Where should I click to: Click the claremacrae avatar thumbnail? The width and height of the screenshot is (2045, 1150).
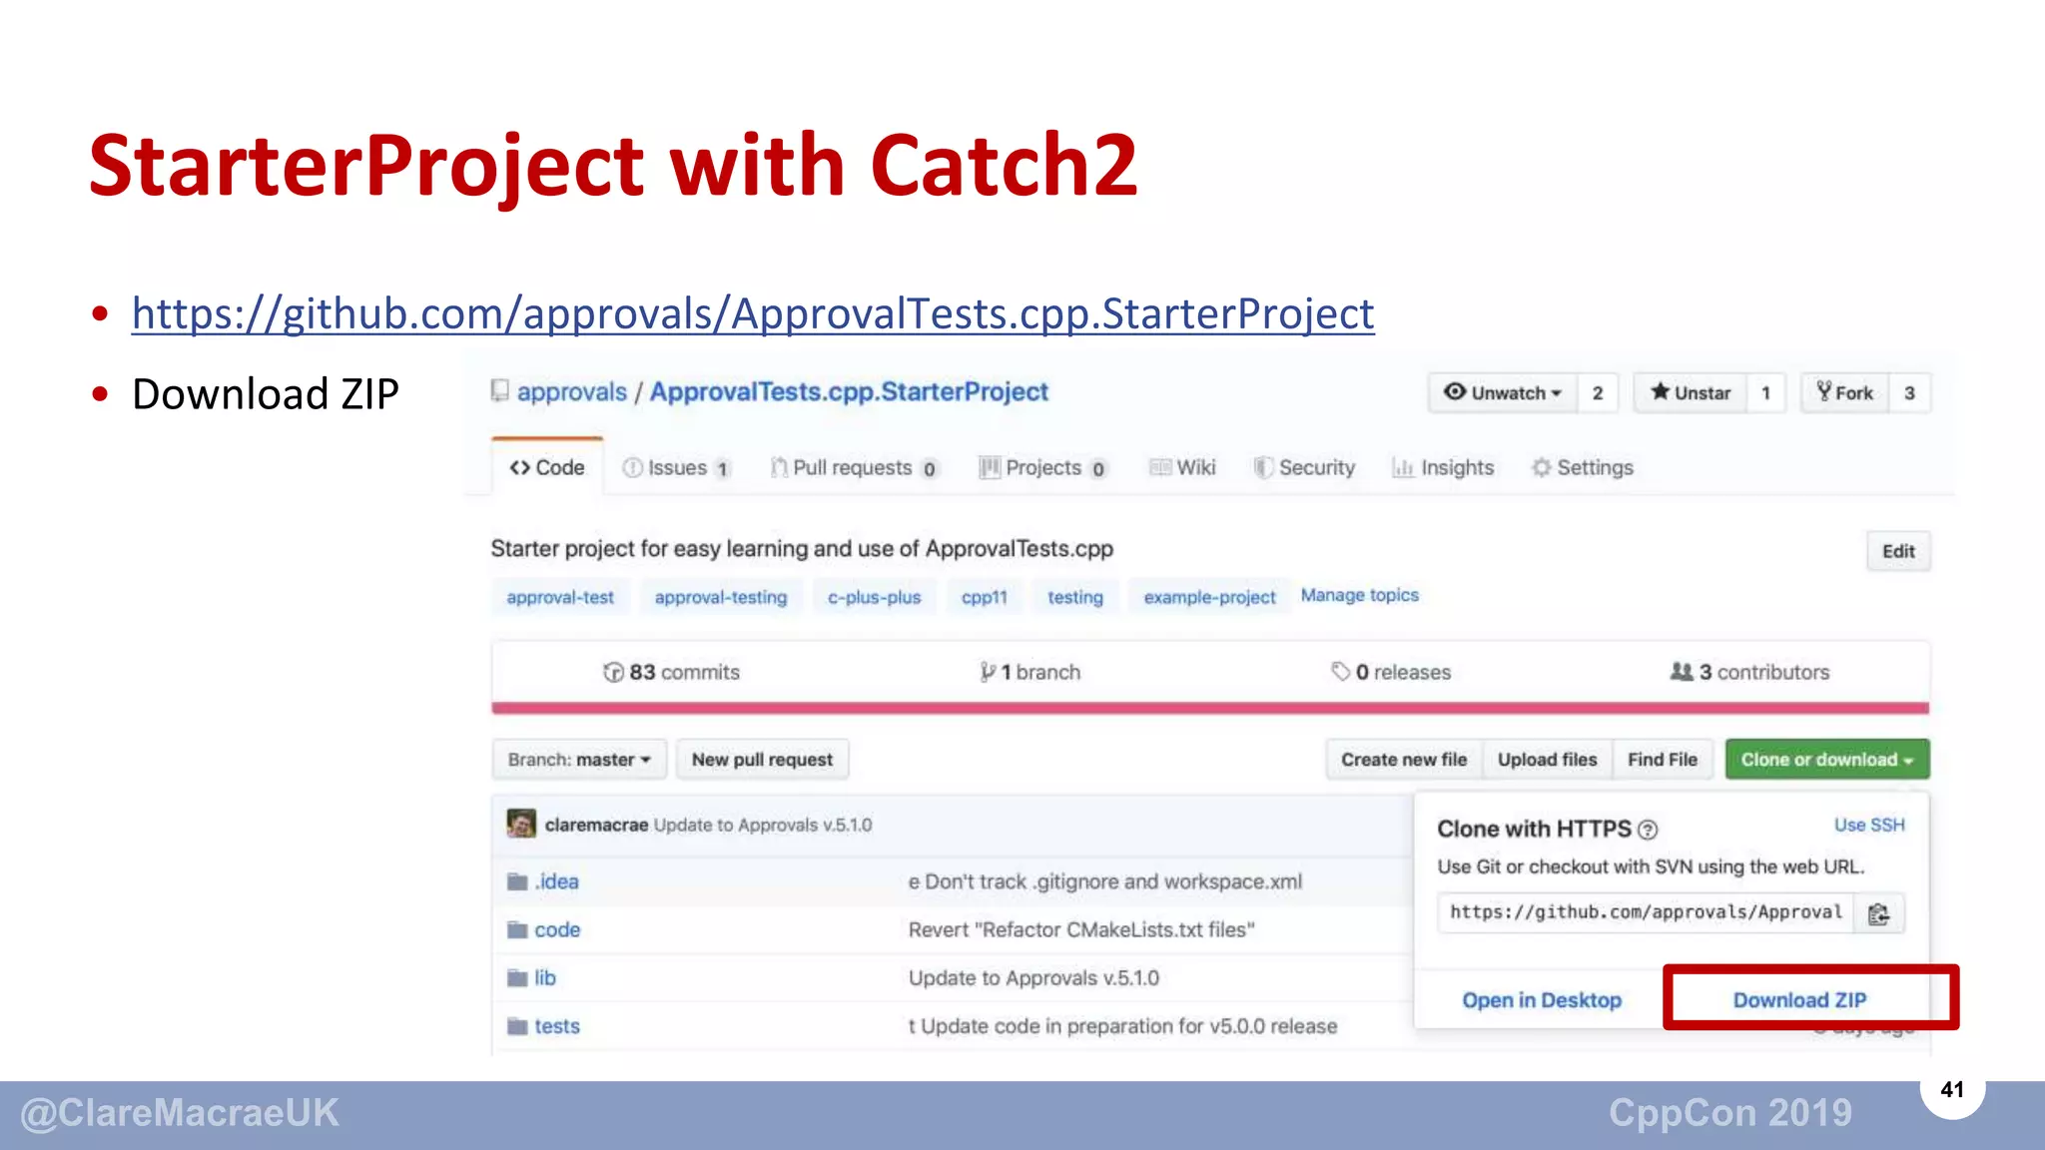521,824
